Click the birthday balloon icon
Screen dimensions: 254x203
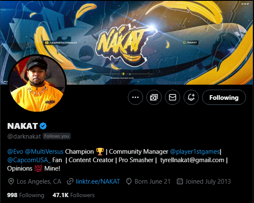point(129,182)
